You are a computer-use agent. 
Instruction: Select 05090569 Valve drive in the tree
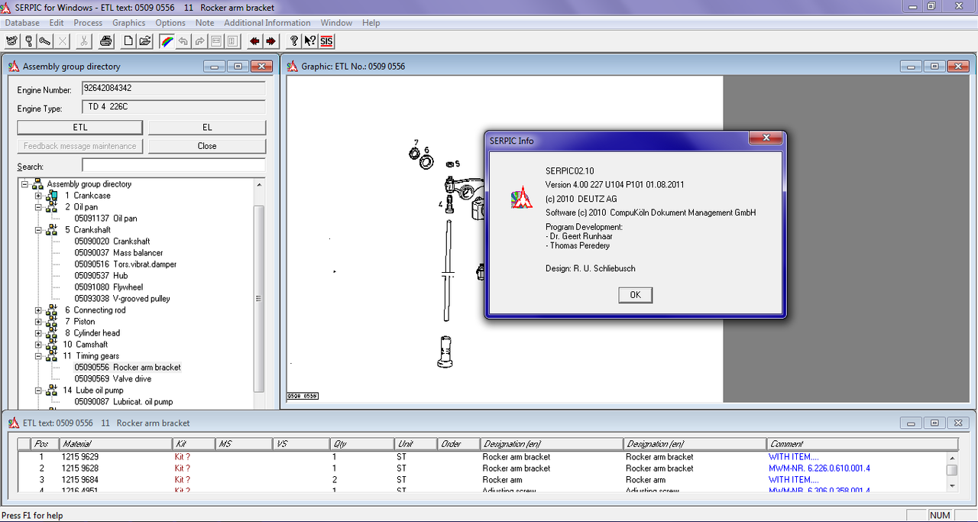click(112, 379)
